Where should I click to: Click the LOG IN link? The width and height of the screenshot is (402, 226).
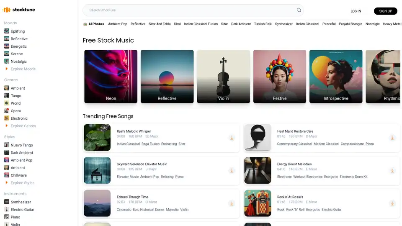point(356,11)
